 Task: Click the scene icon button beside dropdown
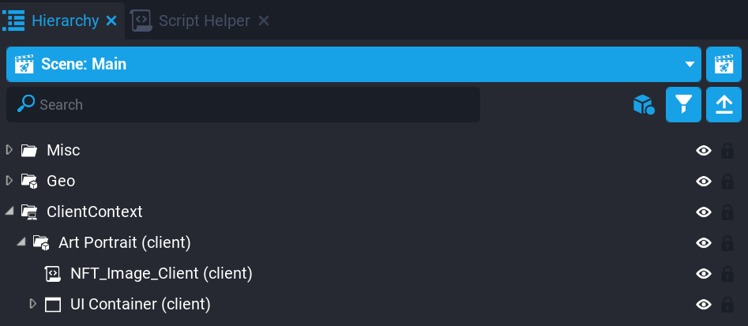pyautogui.click(x=724, y=64)
